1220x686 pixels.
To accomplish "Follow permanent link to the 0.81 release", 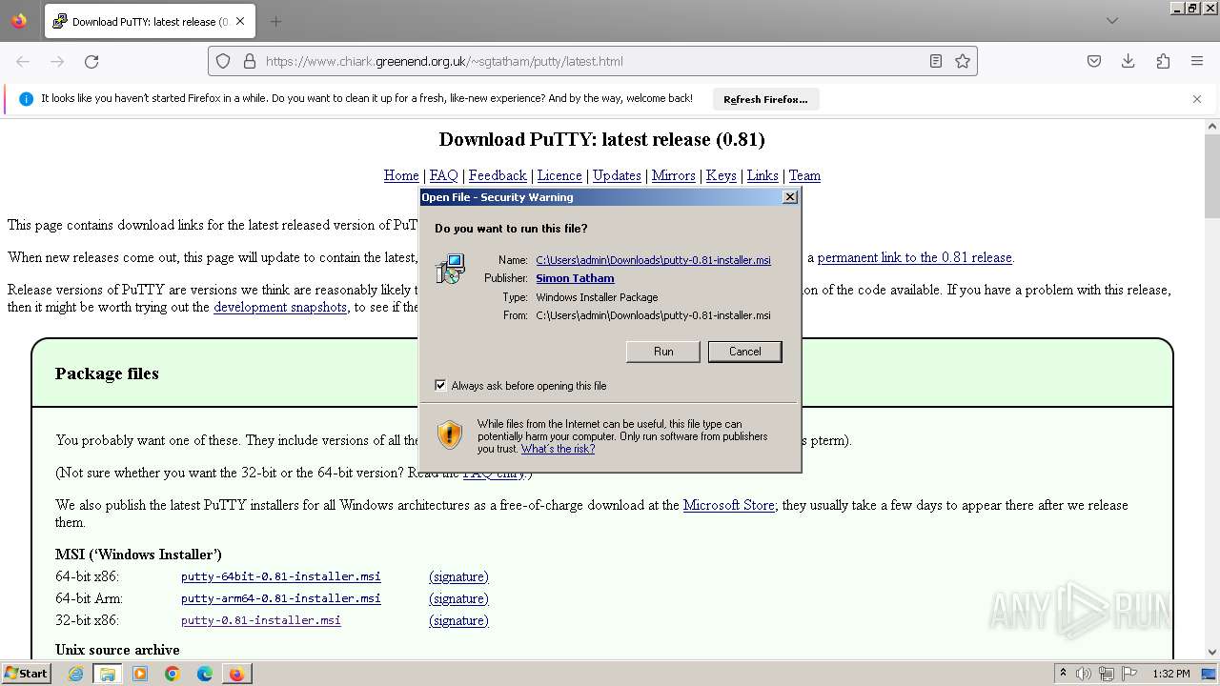I will [x=914, y=257].
